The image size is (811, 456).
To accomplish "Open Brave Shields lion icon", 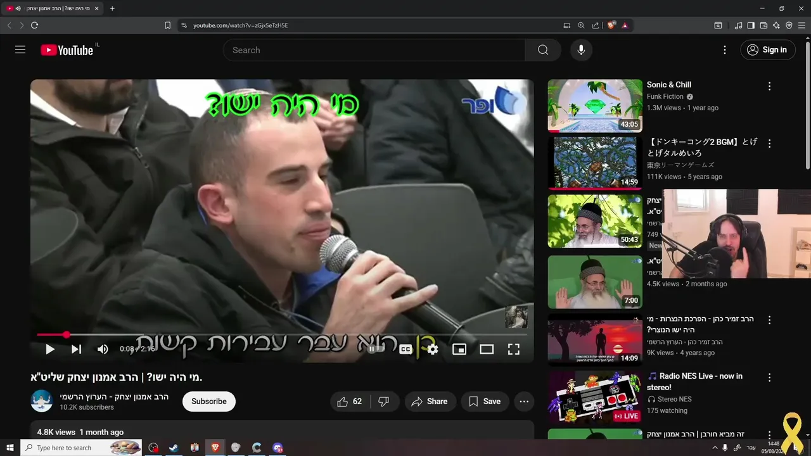I will pos(611,25).
